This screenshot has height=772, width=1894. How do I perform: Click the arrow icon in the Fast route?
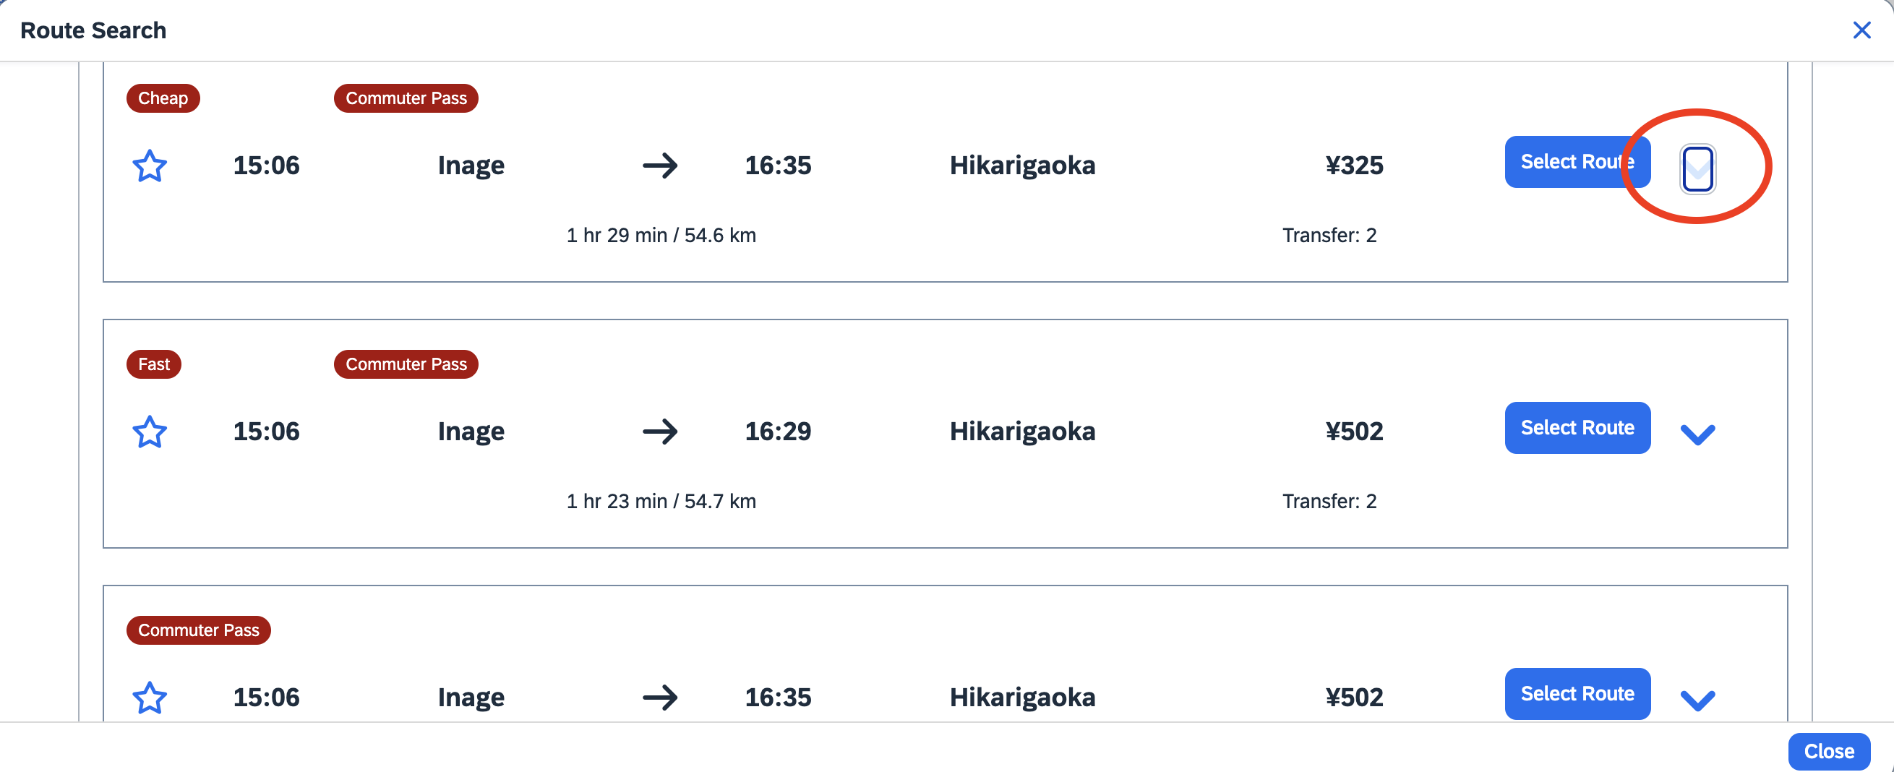(659, 432)
